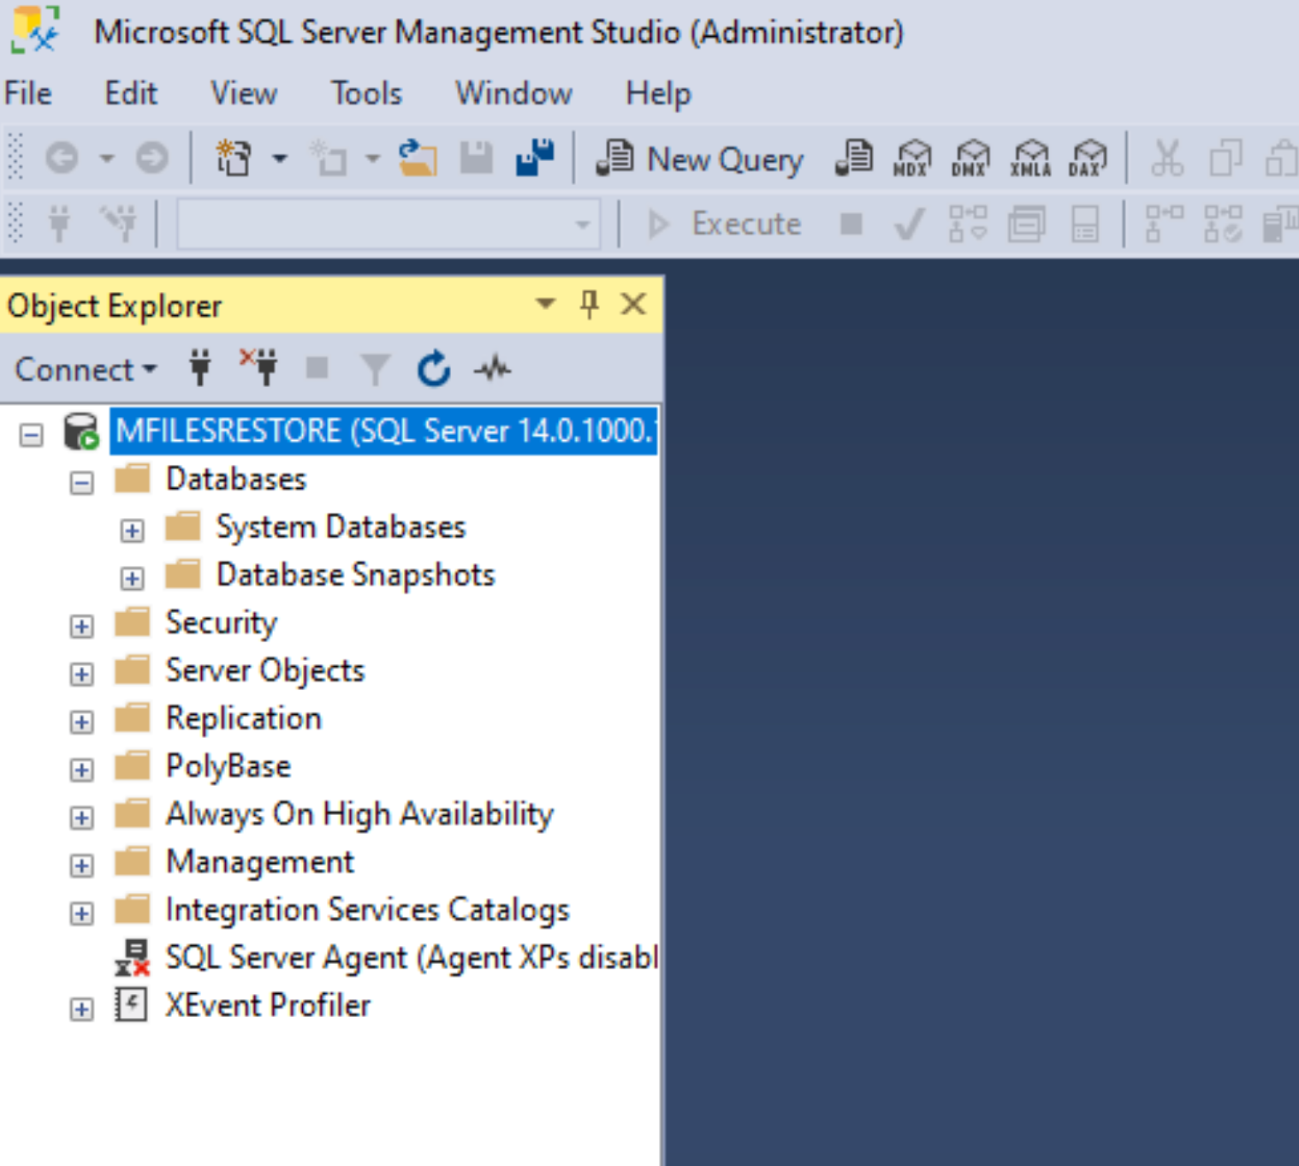Open the Help menu
The height and width of the screenshot is (1166, 1299).
pos(658,93)
